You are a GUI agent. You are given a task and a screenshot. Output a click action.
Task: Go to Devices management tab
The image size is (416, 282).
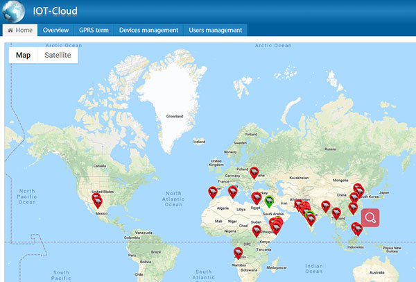pos(149,31)
